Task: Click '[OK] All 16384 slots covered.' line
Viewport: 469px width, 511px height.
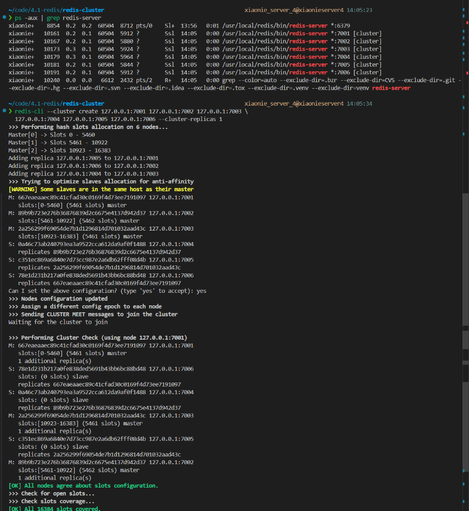Action: [54, 509]
